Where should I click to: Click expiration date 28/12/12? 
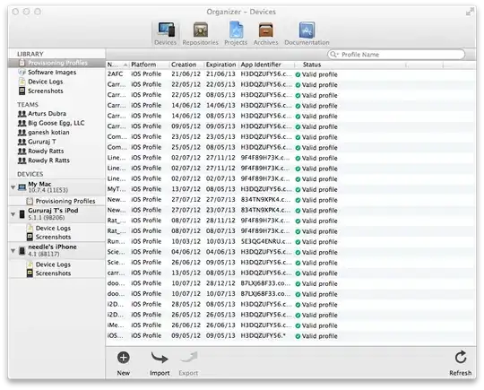click(220, 283)
